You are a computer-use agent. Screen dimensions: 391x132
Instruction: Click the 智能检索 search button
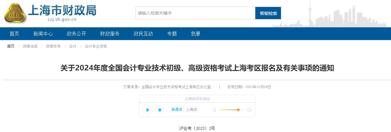(268, 13)
